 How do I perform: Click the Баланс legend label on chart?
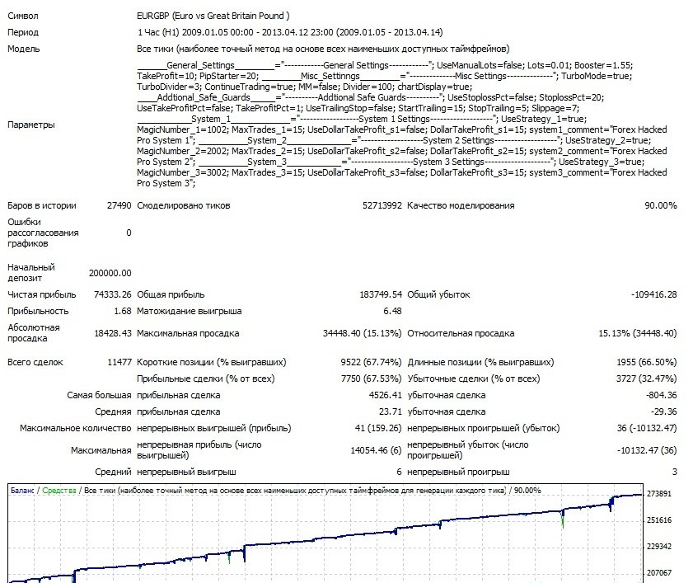(23, 490)
